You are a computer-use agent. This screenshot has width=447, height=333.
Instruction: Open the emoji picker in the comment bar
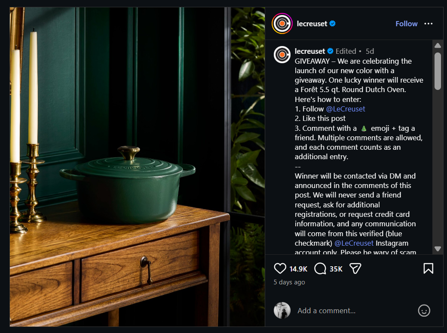424,310
